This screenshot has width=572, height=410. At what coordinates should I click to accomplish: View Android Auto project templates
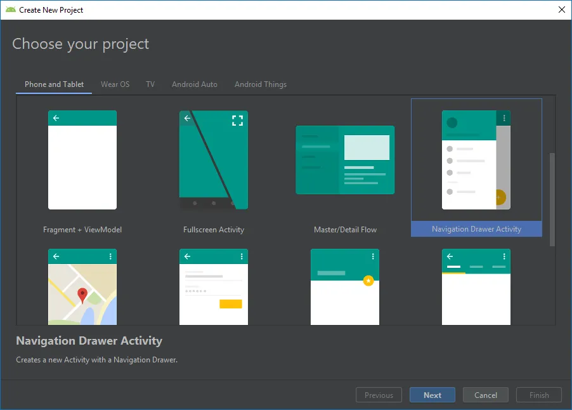pyautogui.click(x=194, y=84)
